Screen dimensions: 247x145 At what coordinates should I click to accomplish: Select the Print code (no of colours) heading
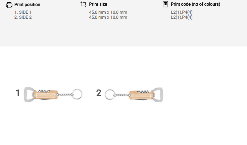click(x=195, y=4)
